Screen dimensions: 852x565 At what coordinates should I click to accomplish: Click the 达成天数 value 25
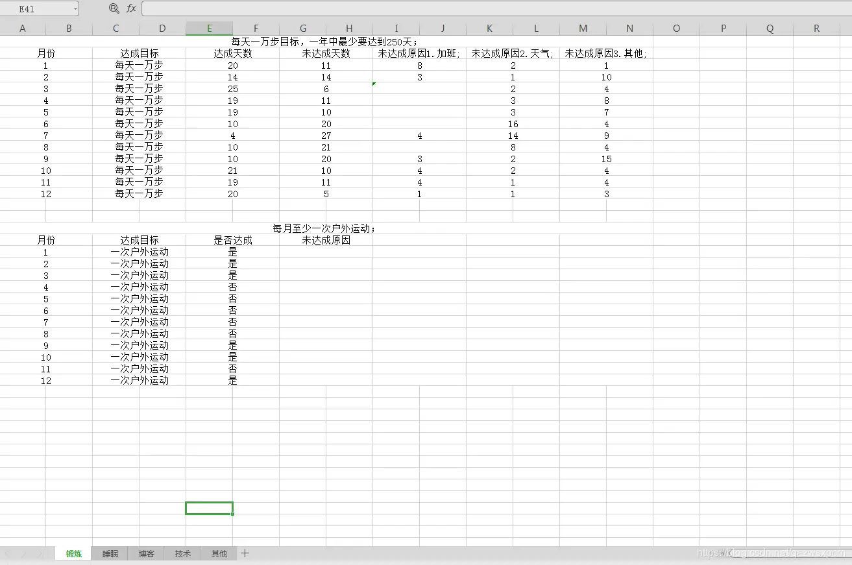pos(233,89)
